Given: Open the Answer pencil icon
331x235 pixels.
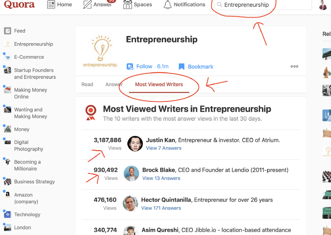Looking at the screenshot, I should pyautogui.click(x=87, y=5).
